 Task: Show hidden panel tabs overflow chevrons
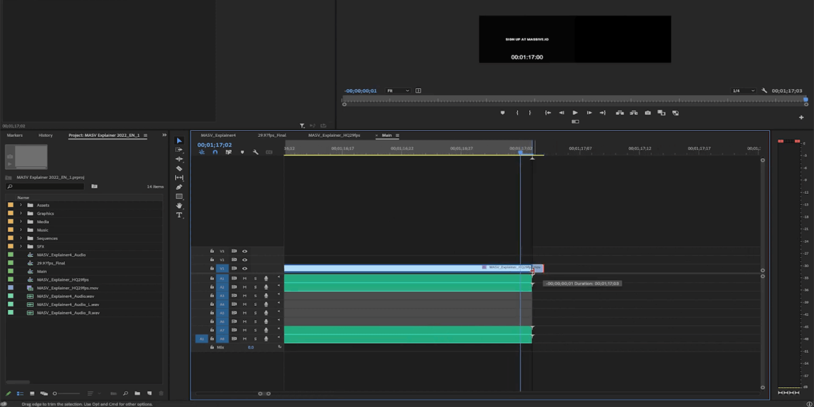point(163,135)
